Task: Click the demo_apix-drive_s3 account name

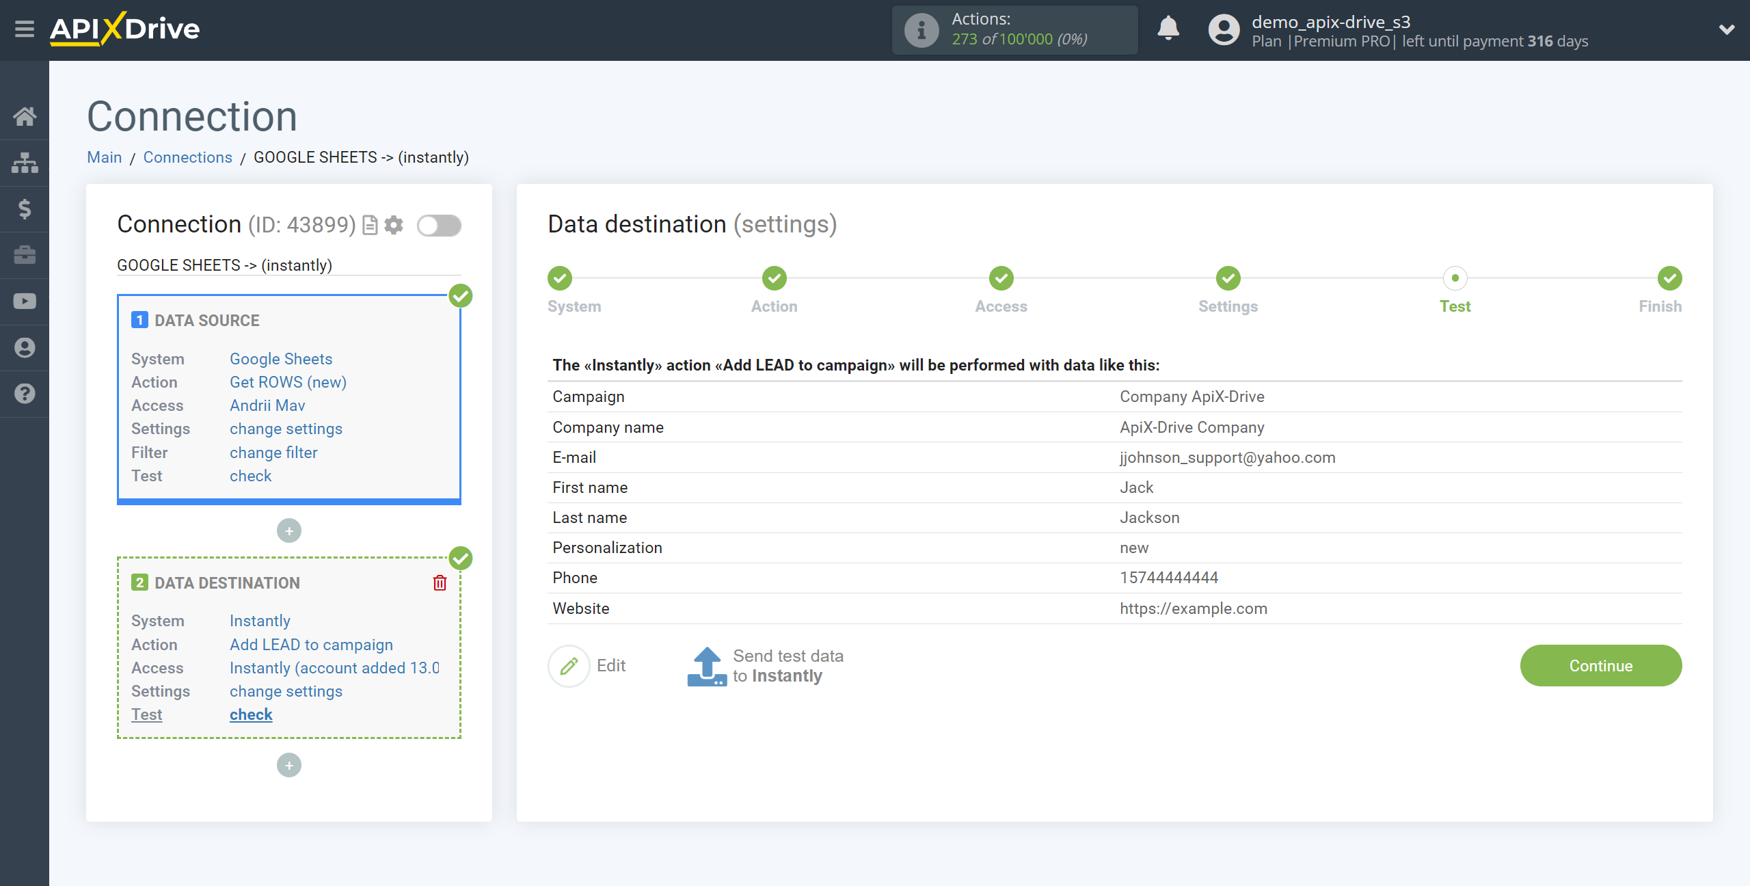Action: (x=1331, y=22)
